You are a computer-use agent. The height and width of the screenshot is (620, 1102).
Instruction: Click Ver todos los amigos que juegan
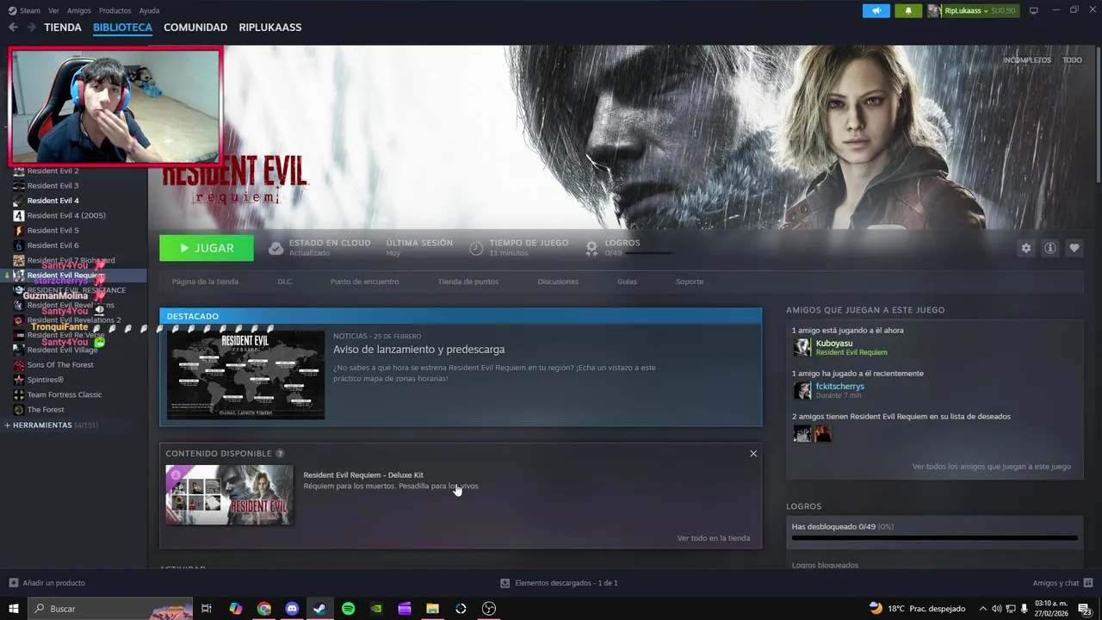tap(992, 467)
